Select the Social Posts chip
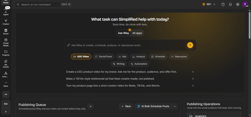Screen dimensions: 251x117 tap(103, 57)
